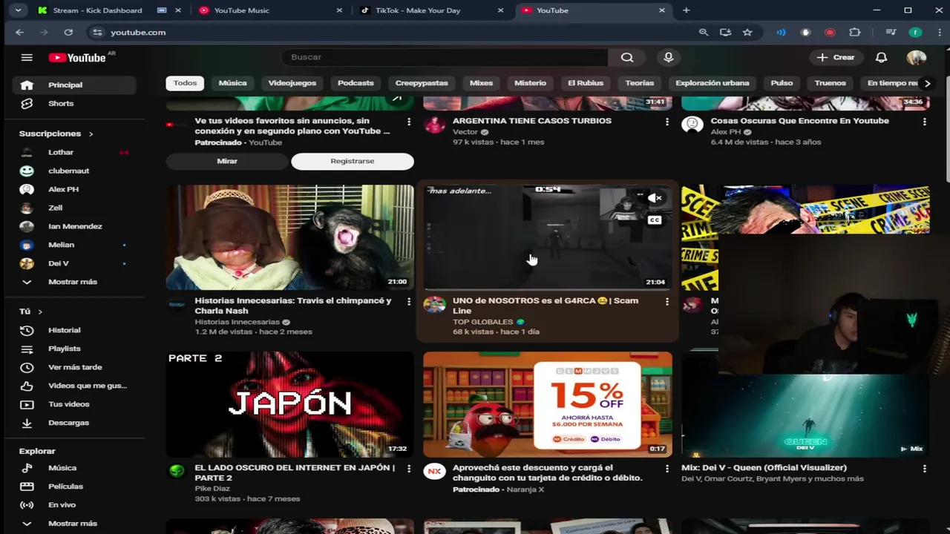
Task: Open the TOP GLOBALES channel avatar
Action: click(x=434, y=304)
